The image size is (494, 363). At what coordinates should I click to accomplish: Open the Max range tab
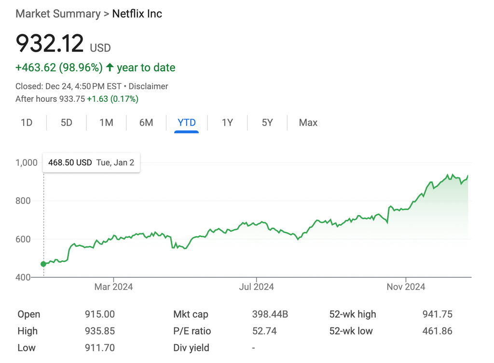[x=308, y=122]
